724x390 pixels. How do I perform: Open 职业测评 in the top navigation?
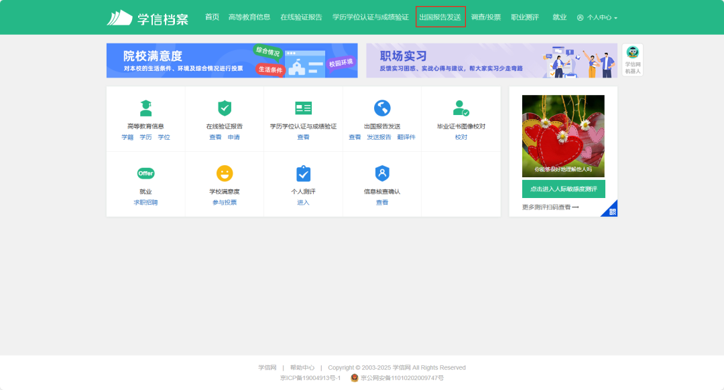524,17
